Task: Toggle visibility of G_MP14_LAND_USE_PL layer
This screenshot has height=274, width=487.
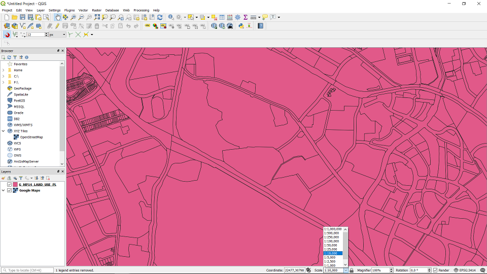Action: (9, 185)
